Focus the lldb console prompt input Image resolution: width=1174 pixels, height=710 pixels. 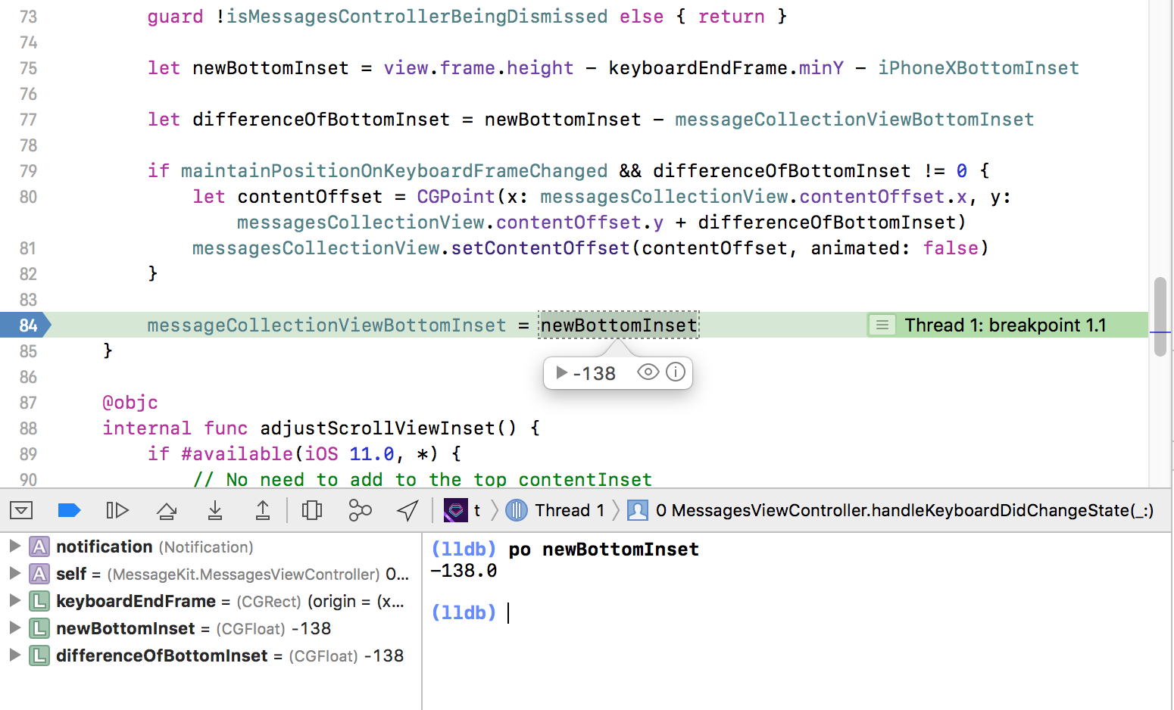(x=508, y=612)
